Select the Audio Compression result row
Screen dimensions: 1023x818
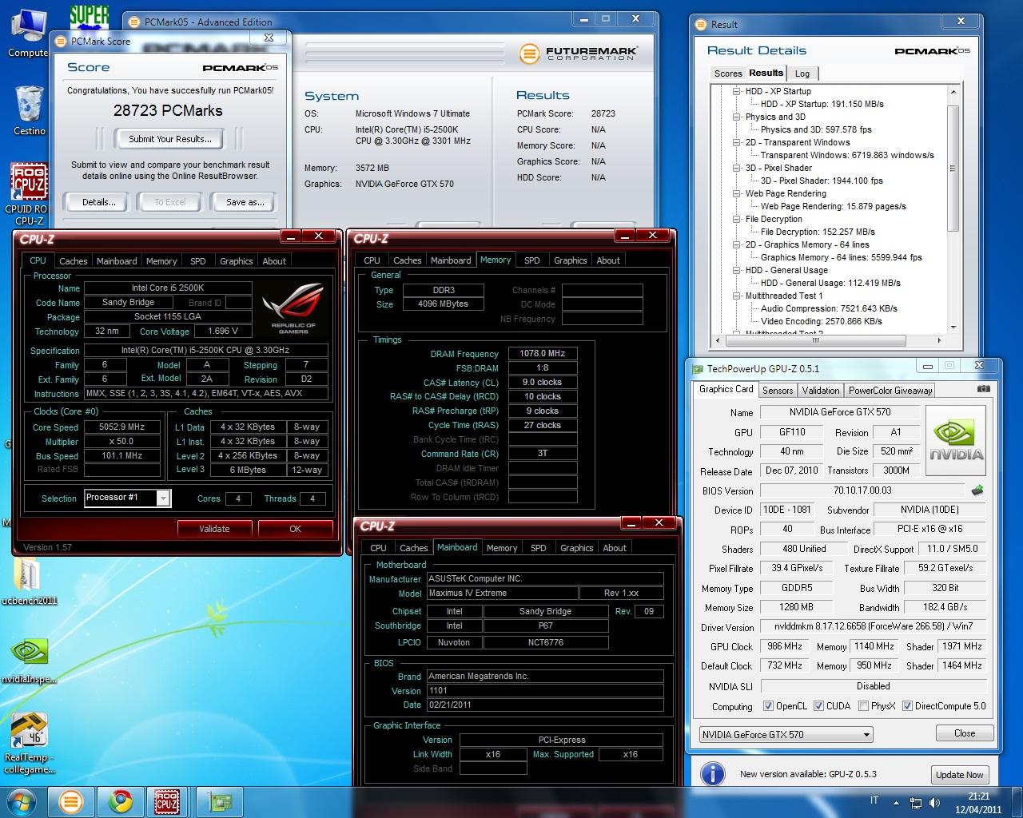pyautogui.click(x=829, y=308)
